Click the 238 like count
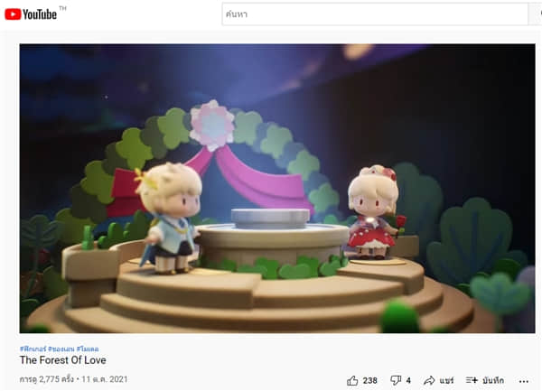Viewport: 542px width, 391px height. [369, 381]
